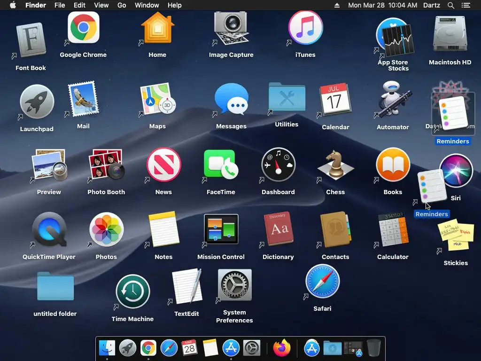Click the Contacts book icon
The height and width of the screenshot is (361, 481).
(335, 229)
